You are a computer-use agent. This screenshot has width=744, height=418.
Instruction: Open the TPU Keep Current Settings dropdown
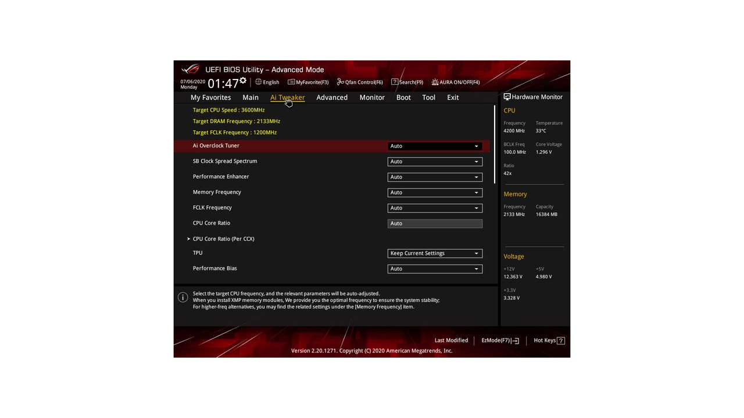(435, 253)
